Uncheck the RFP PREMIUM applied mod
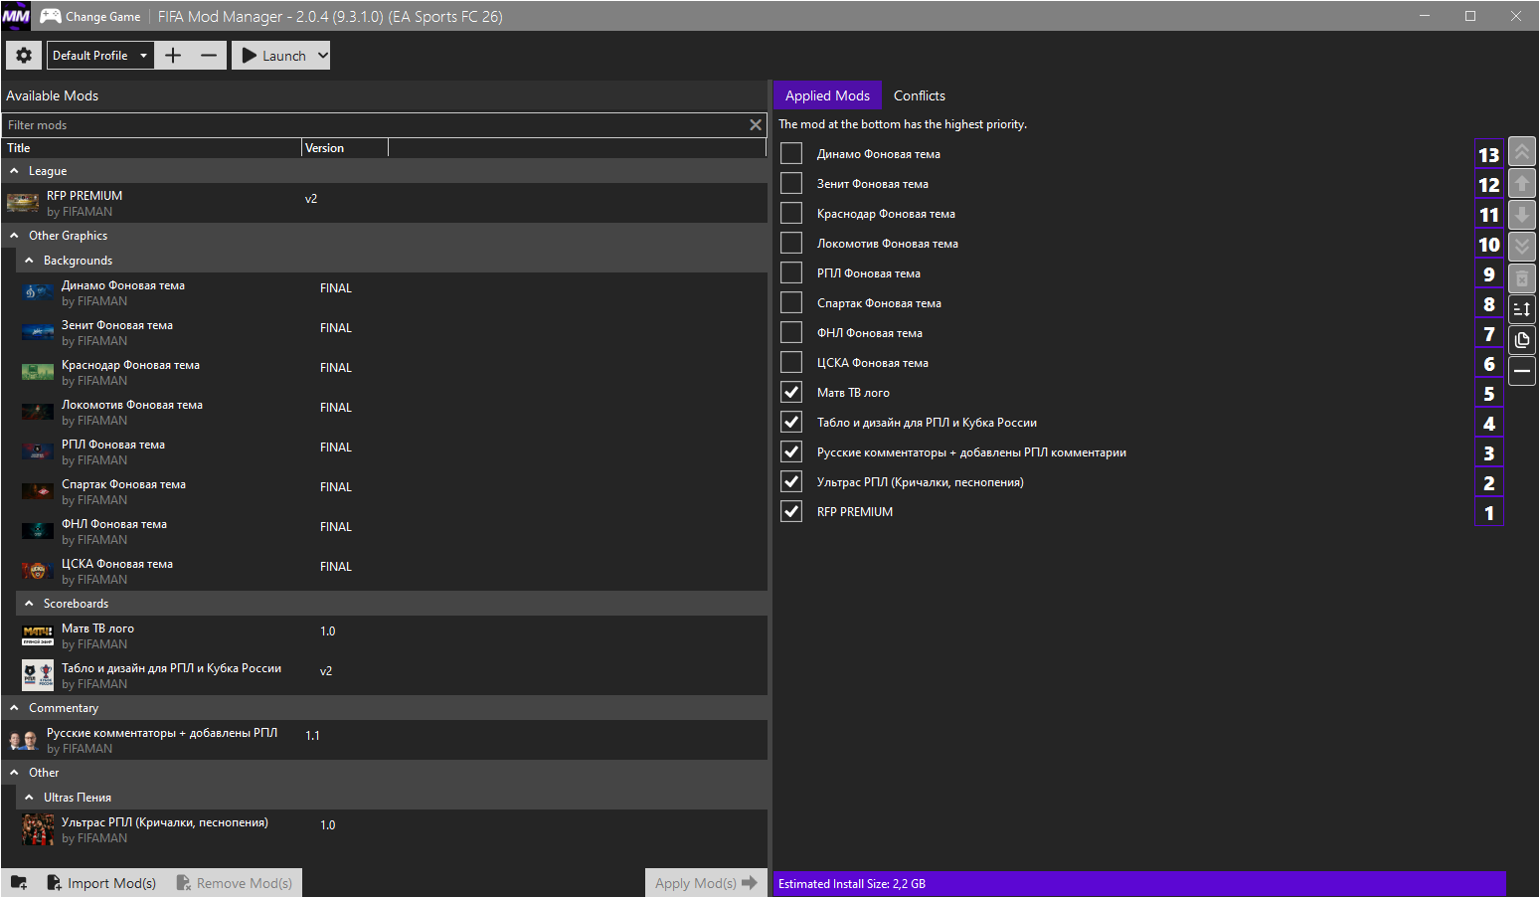1540x898 pixels. (791, 512)
